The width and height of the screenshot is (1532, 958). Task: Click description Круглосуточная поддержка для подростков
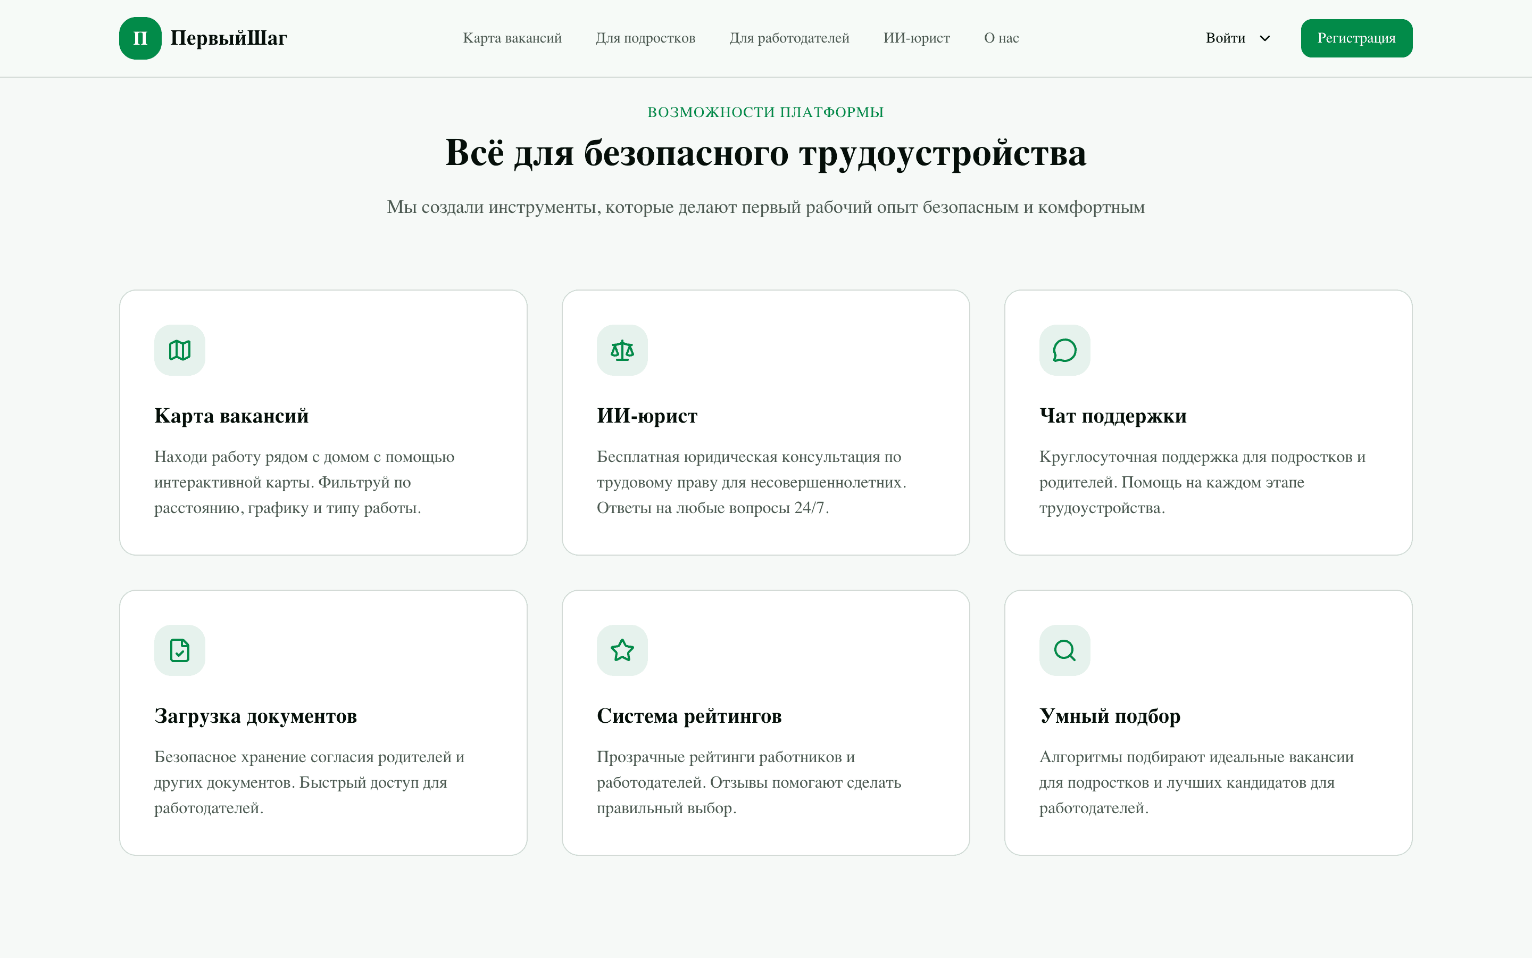pos(1202,482)
